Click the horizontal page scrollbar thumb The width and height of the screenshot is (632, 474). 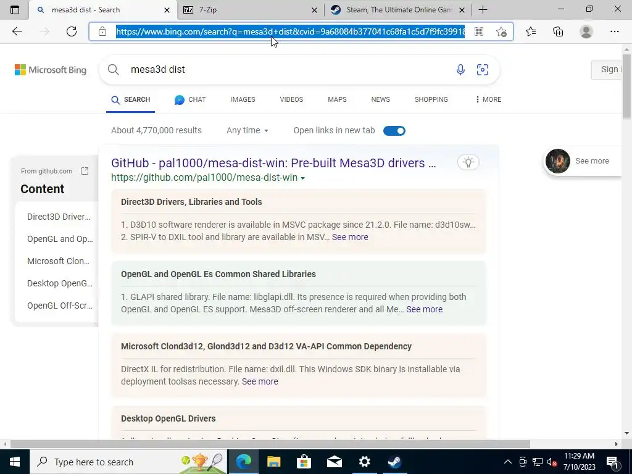point(270,444)
